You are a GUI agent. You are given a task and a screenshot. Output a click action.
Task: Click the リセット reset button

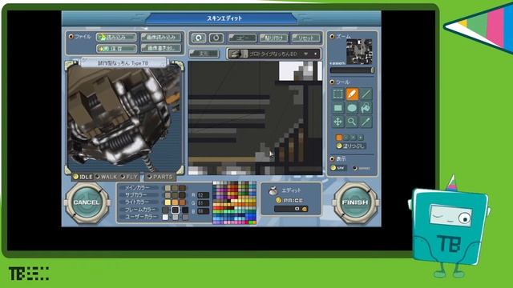(306, 38)
